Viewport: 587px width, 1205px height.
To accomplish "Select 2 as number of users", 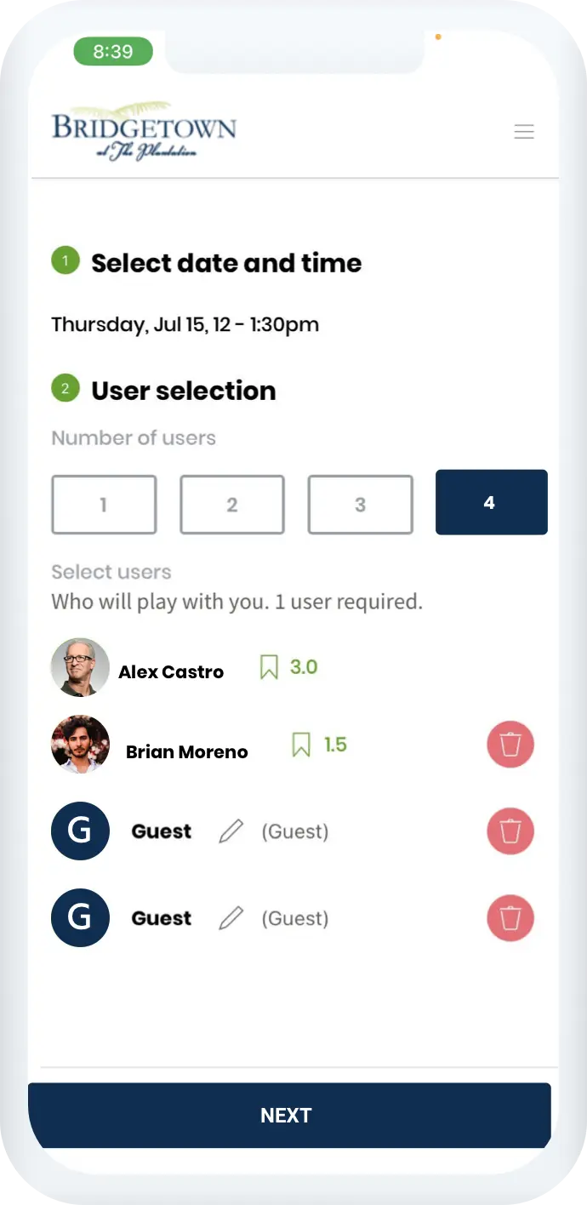I will (232, 505).
